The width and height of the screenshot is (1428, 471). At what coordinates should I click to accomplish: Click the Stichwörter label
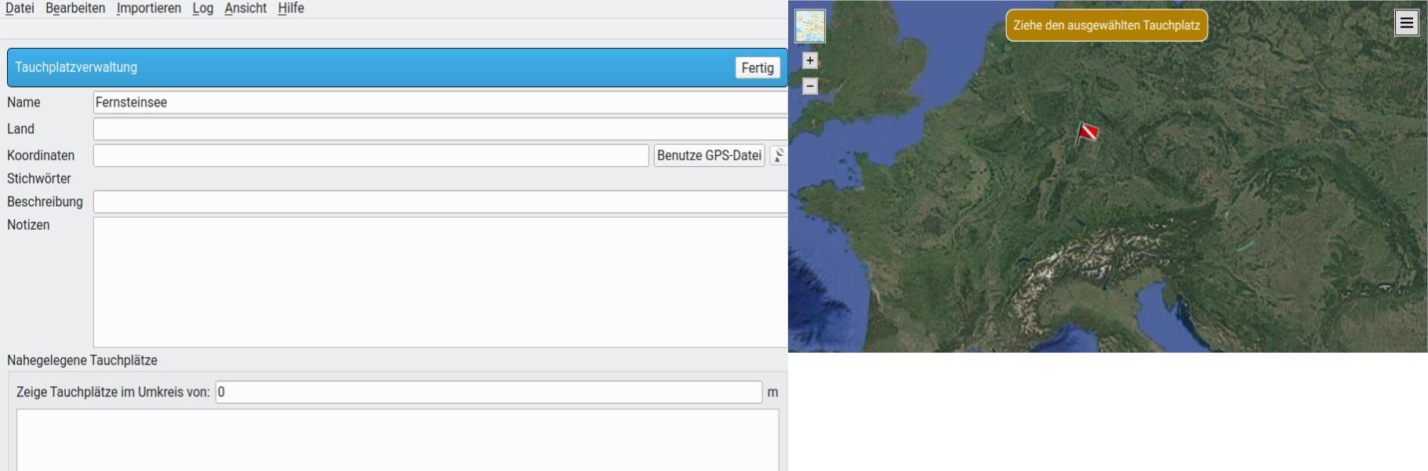tap(39, 179)
